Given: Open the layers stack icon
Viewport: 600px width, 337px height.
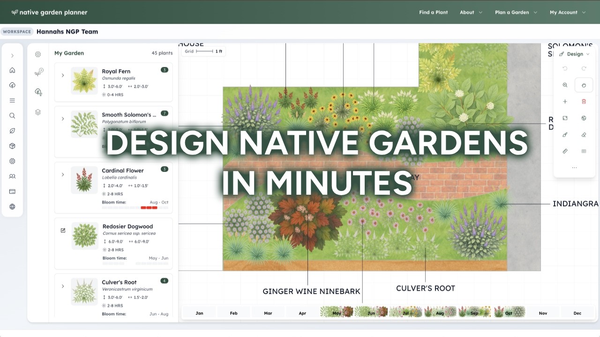Looking at the screenshot, I should click(38, 112).
